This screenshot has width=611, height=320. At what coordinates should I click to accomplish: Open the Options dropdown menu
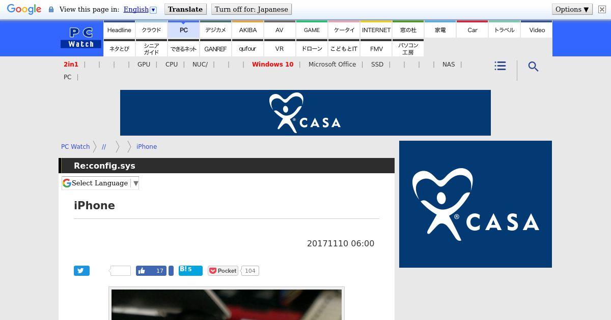point(572,9)
